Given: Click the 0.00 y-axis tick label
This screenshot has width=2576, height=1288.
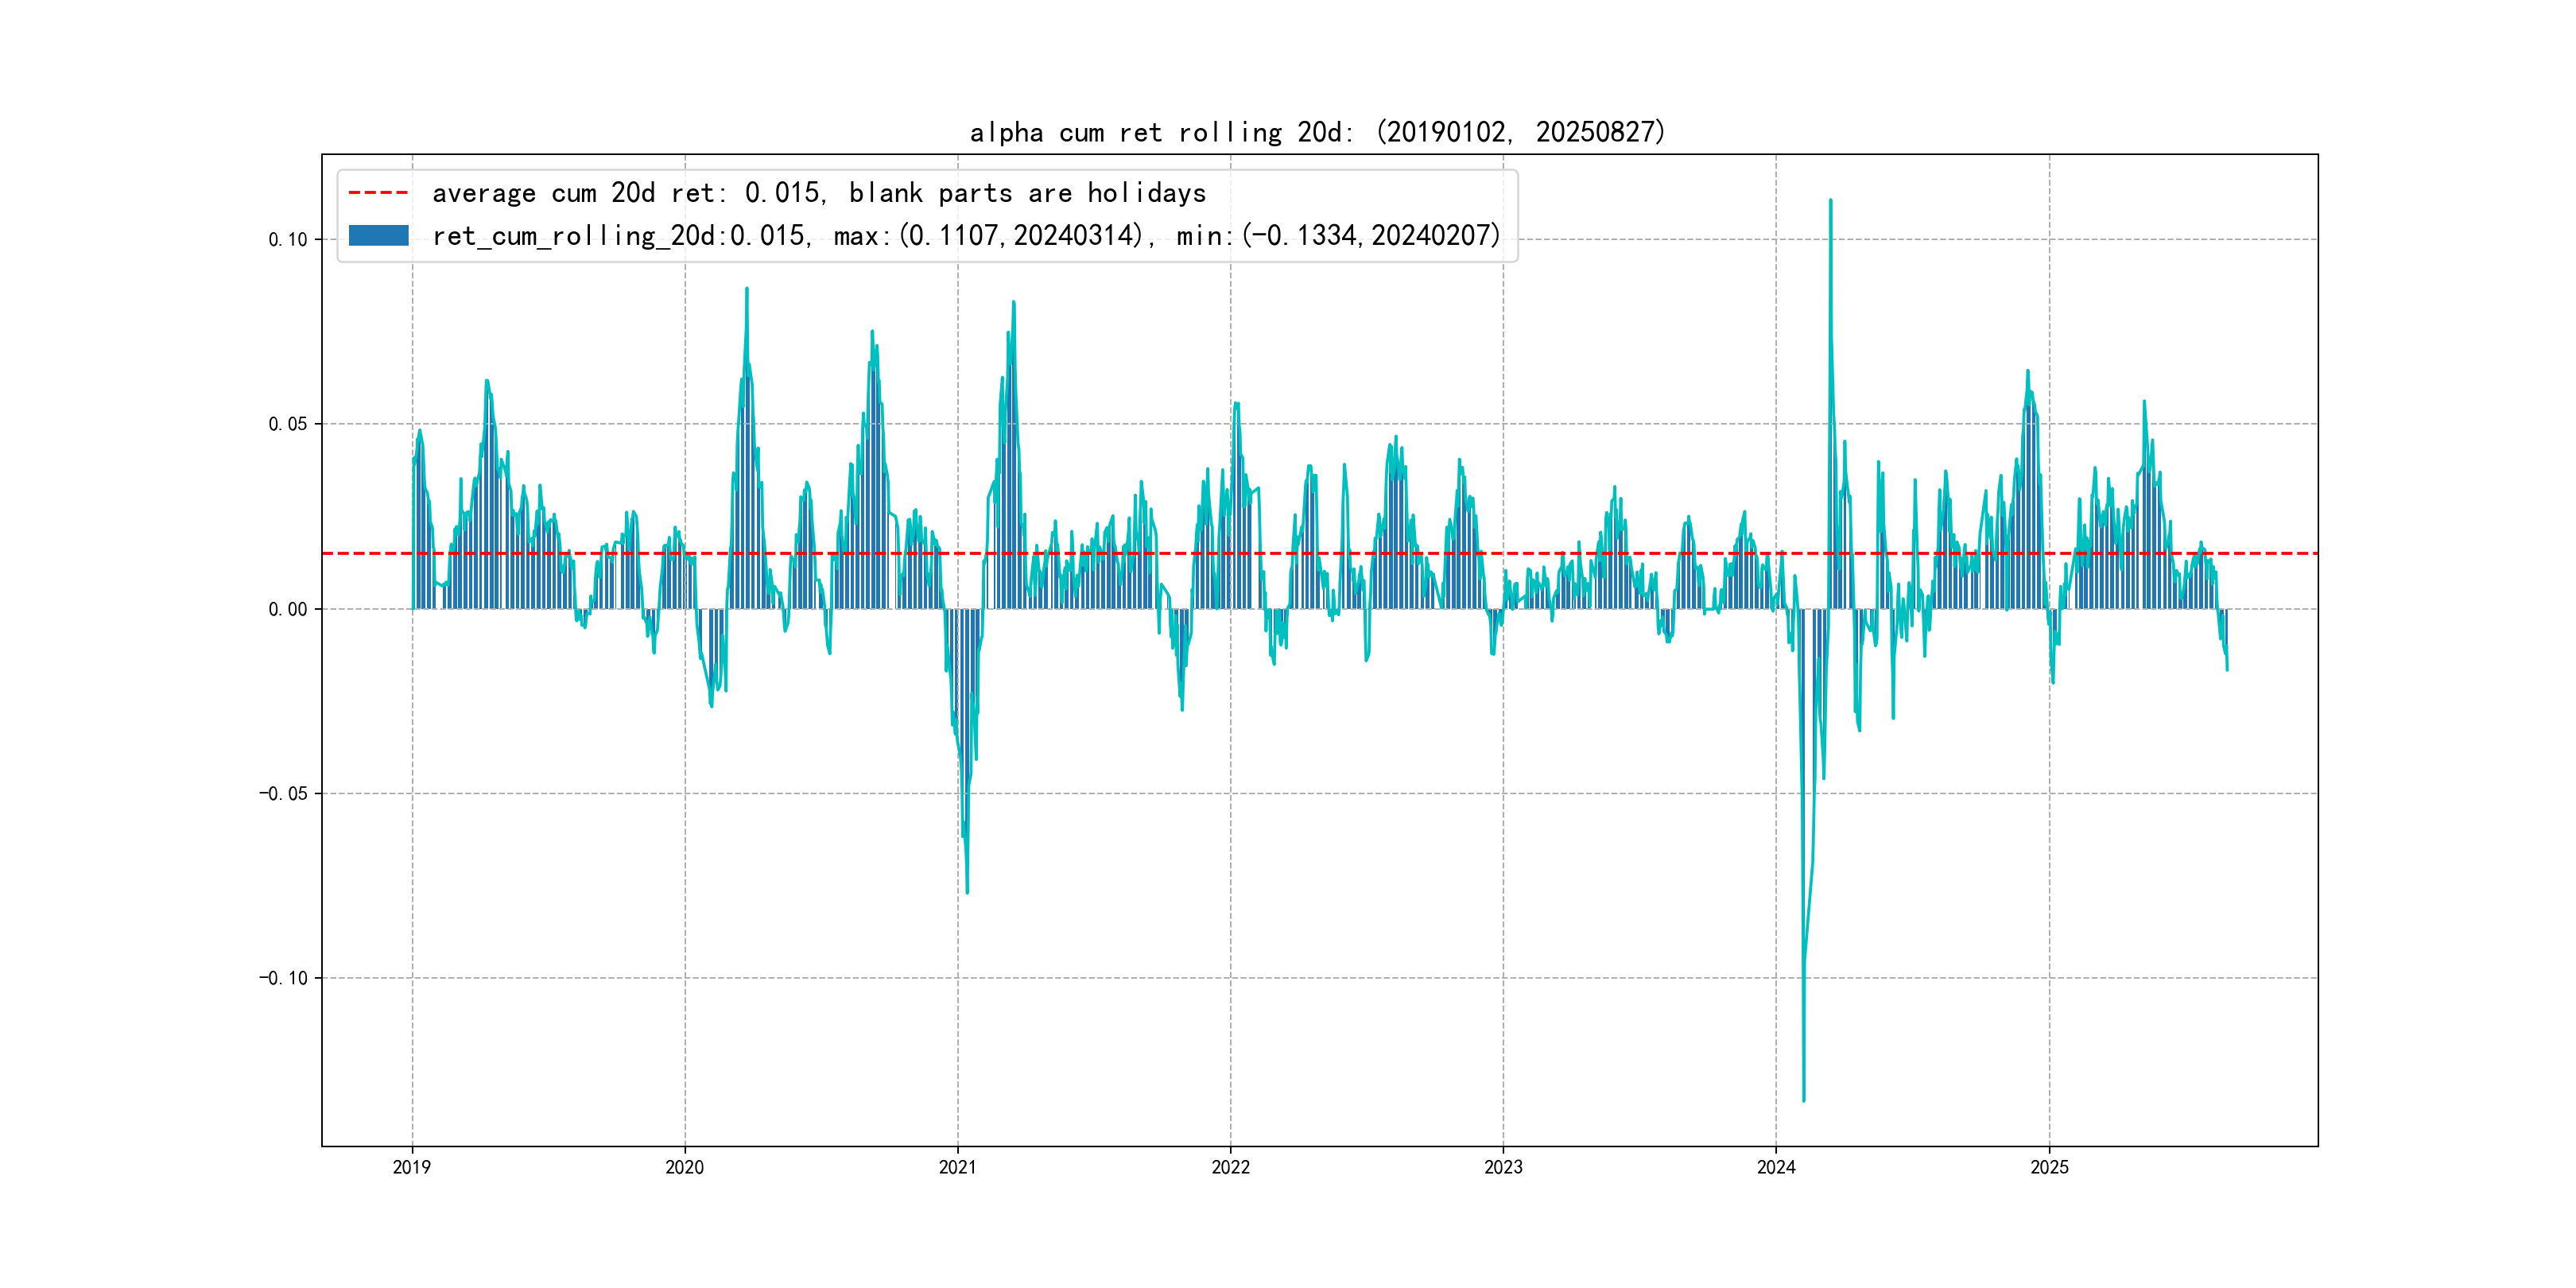Looking at the screenshot, I should [288, 609].
